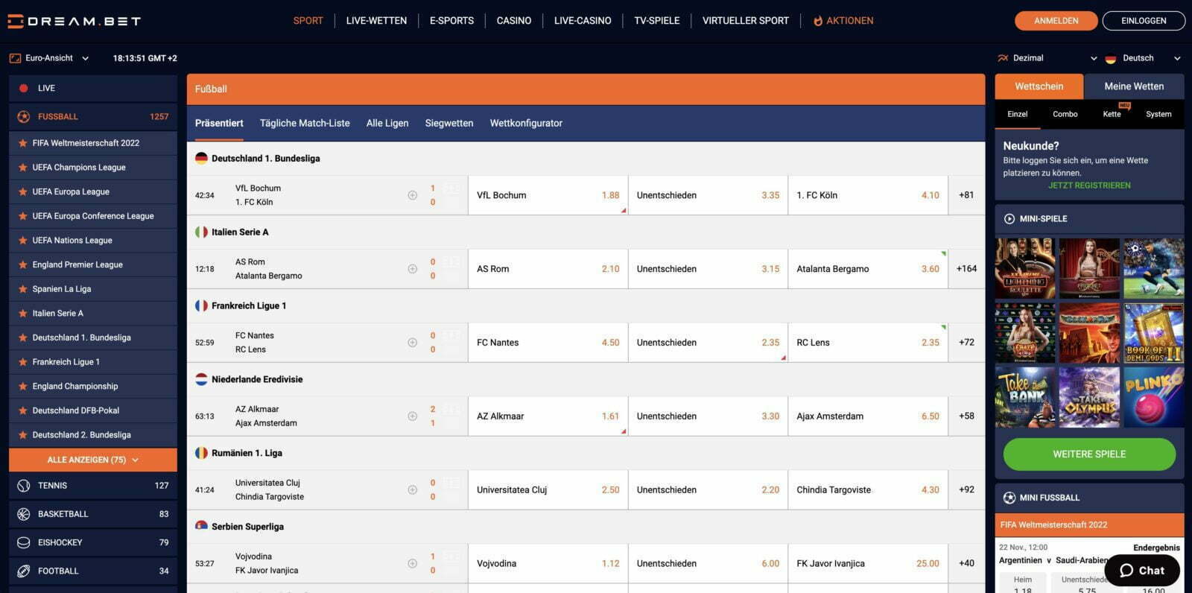This screenshot has height=593, width=1192.
Task: Switch to Alle Ligen tab
Action: (387, 124)
